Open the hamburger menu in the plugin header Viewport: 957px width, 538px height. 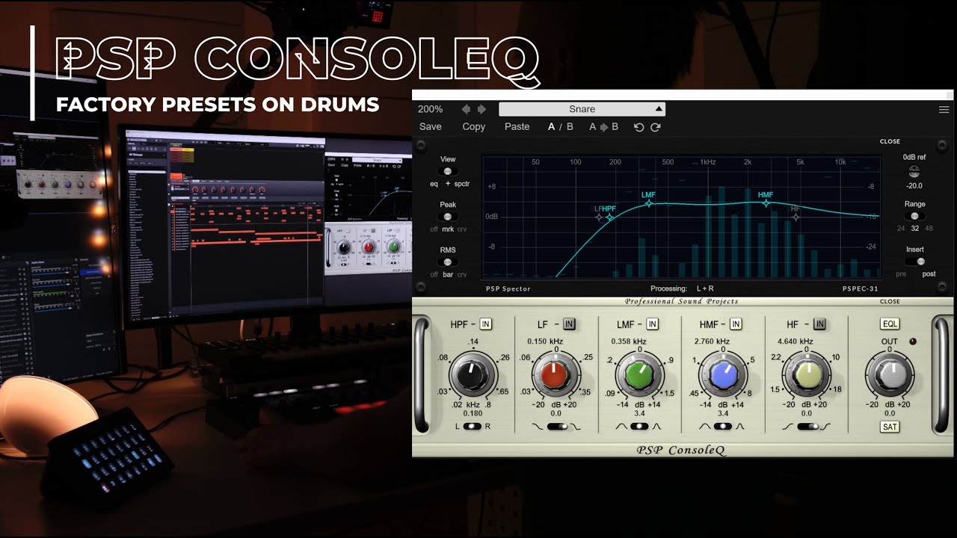click(x=944, y=109)
